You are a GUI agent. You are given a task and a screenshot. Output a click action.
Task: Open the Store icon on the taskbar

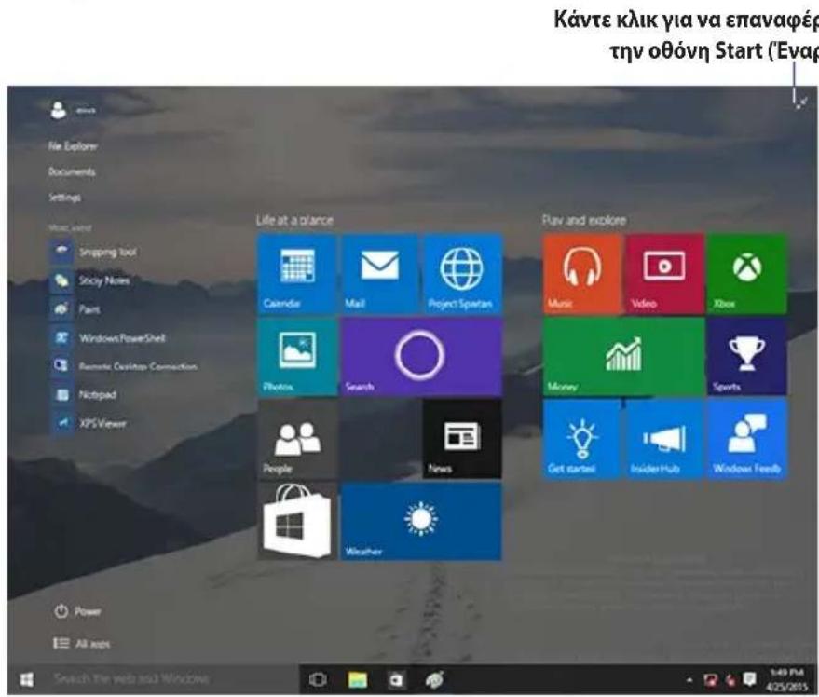(x=396, y=679)
